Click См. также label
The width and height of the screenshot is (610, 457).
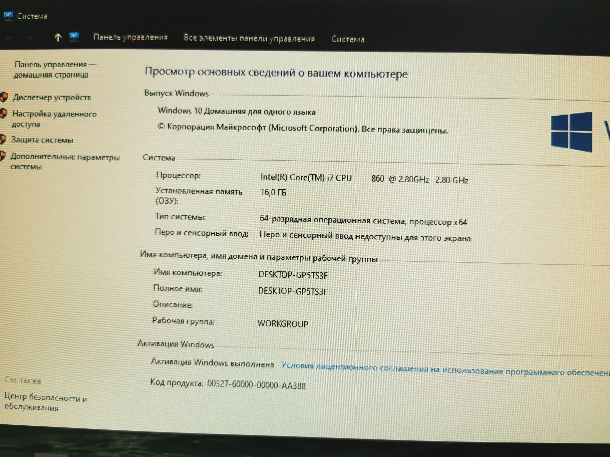point(23,380)
